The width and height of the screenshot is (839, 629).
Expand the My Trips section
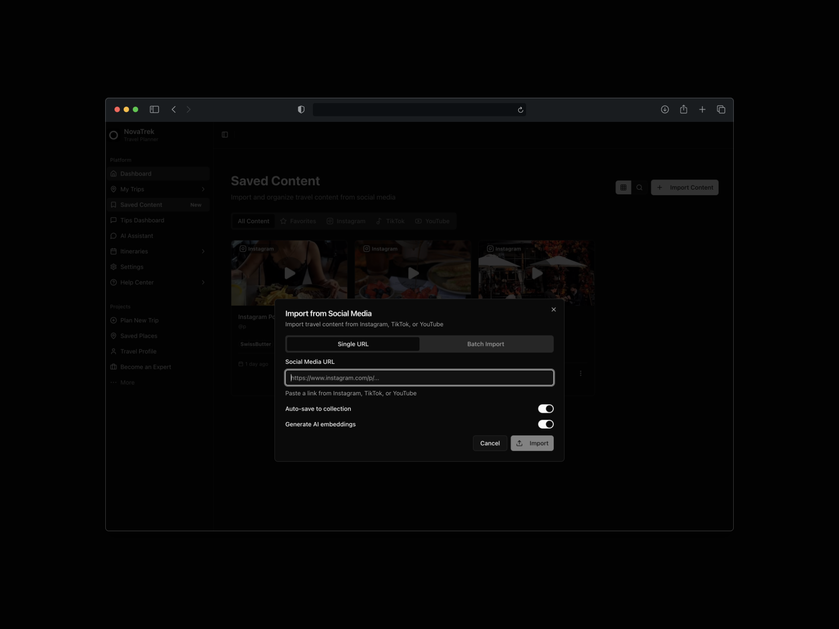point(203,189)
